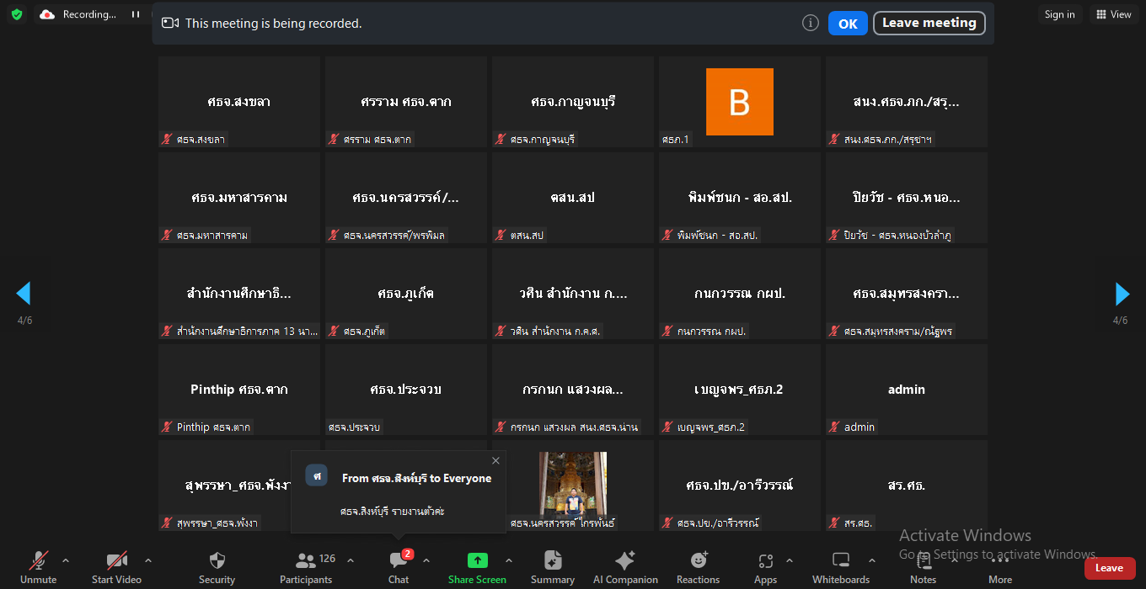Image resolution: width=1146 pixels, height=589 pixels.
Task: Click muted mic icon on admin tile
Action: tap(835, 427)
